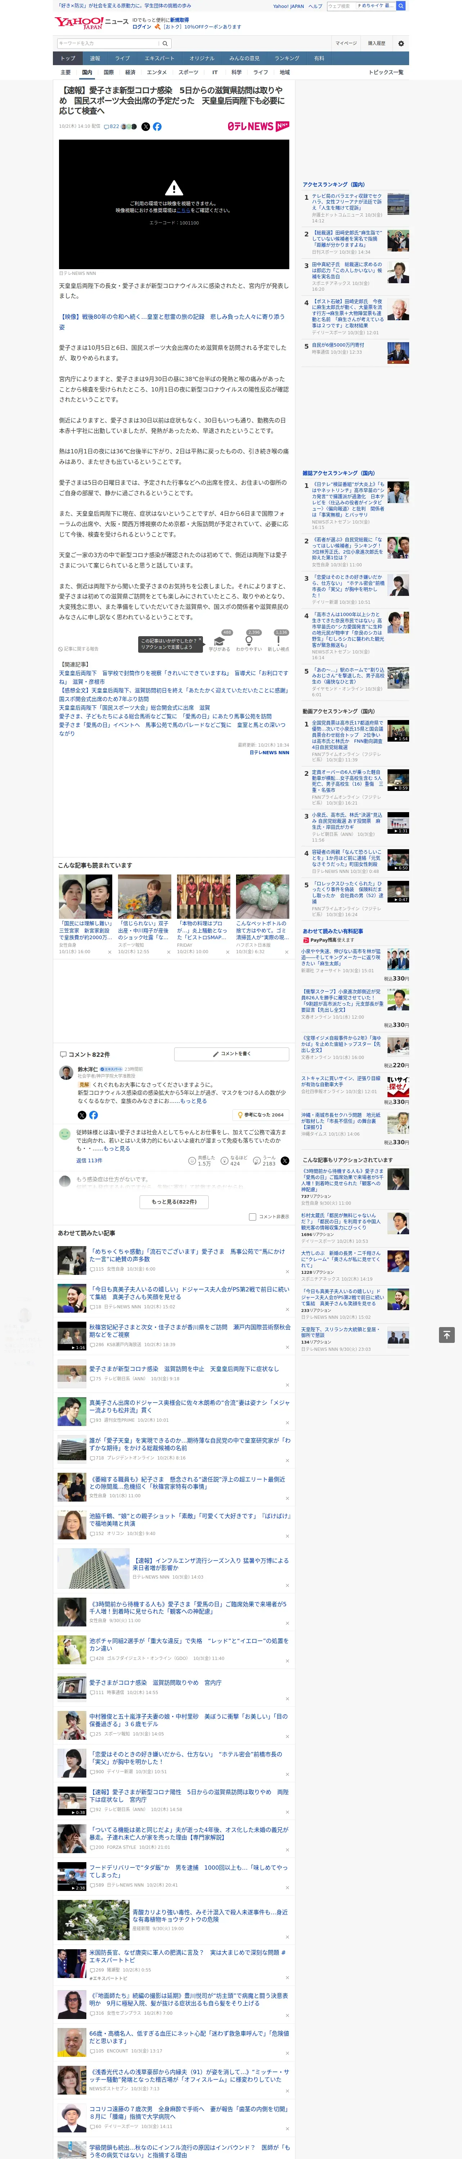462x2159 pixels.
Task: Open the 822 comment count icon under headline
Action: pyautogui.click(x=112, y=127)
